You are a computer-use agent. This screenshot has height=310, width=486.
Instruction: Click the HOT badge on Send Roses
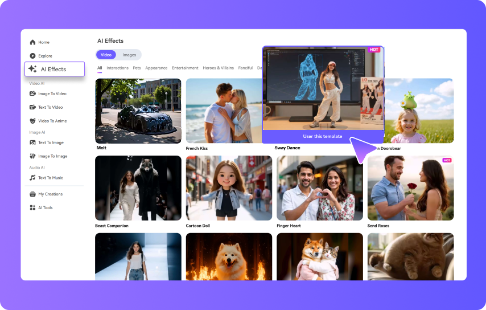click(x=447, y=160)
